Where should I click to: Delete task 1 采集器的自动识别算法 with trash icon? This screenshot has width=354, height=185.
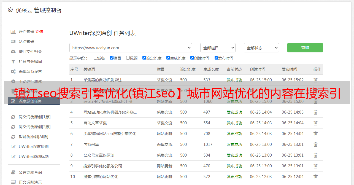[x=315, y=80]
